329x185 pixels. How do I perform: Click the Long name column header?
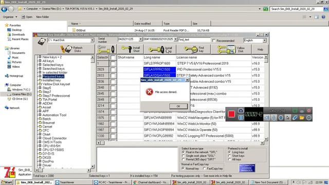(x=159, y=57)
